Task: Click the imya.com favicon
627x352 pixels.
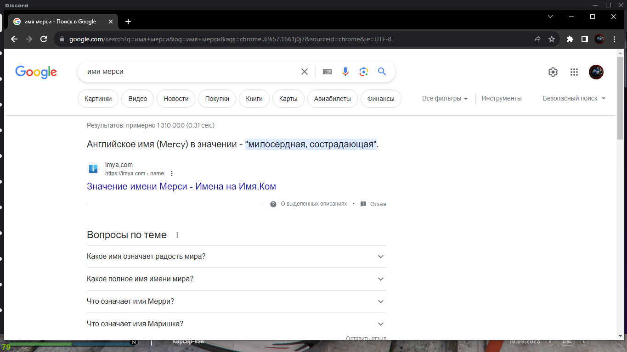Action: pos(93,169)
